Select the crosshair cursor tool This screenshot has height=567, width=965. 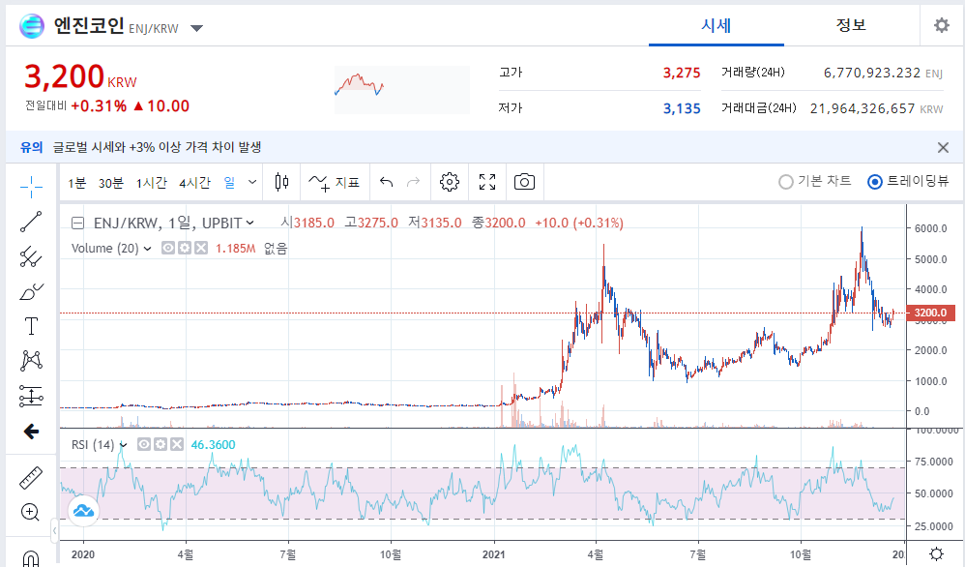click(x=31, y=187)
